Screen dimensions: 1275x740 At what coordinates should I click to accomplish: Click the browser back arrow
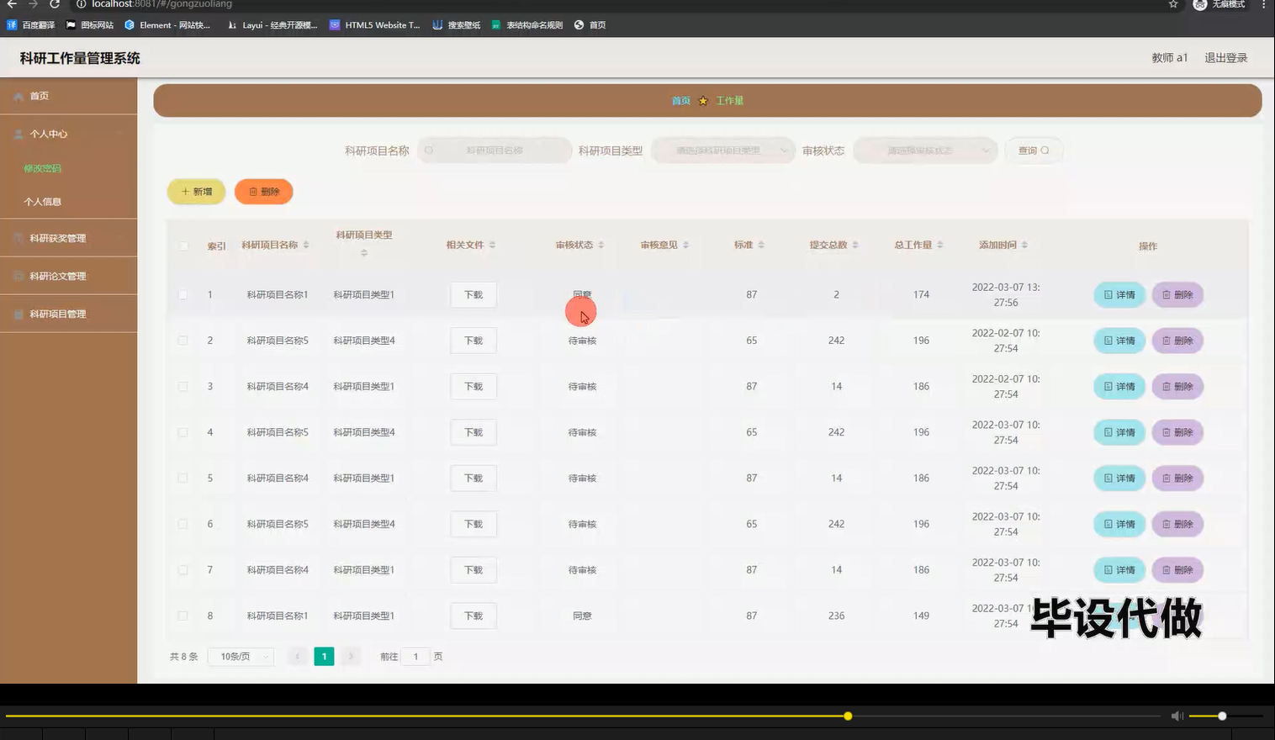click(12, 4)
